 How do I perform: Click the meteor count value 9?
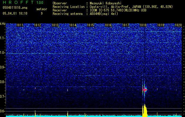tap(42, 13)
